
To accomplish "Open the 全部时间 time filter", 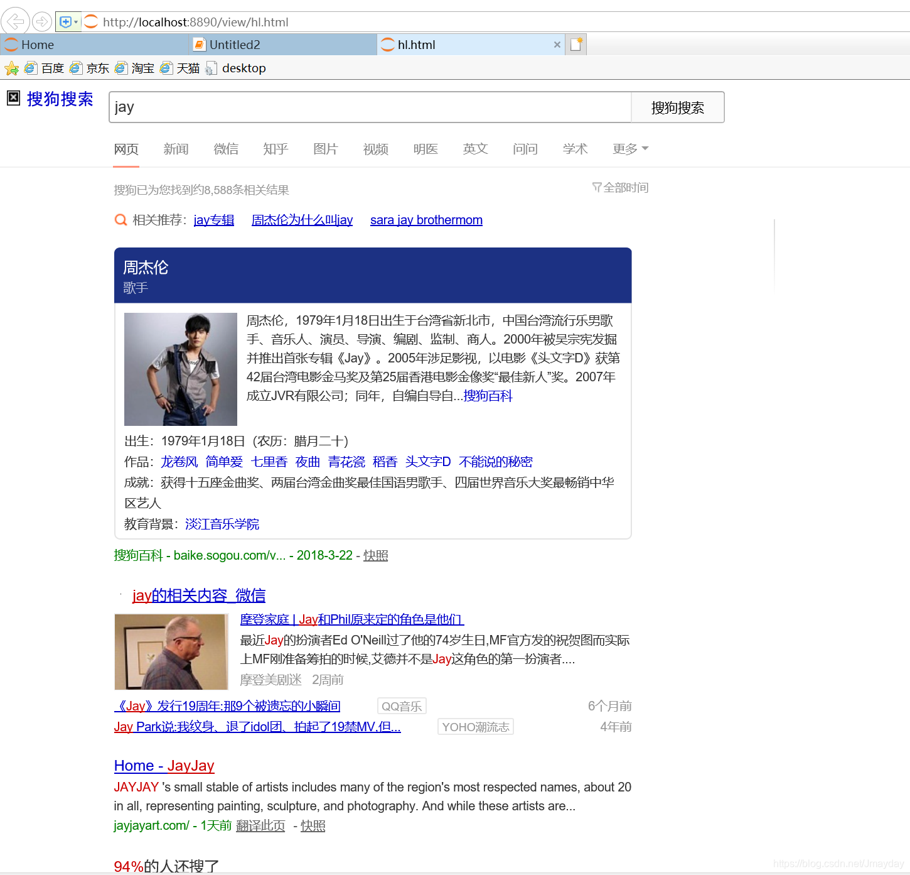I will tap(621, 187).
